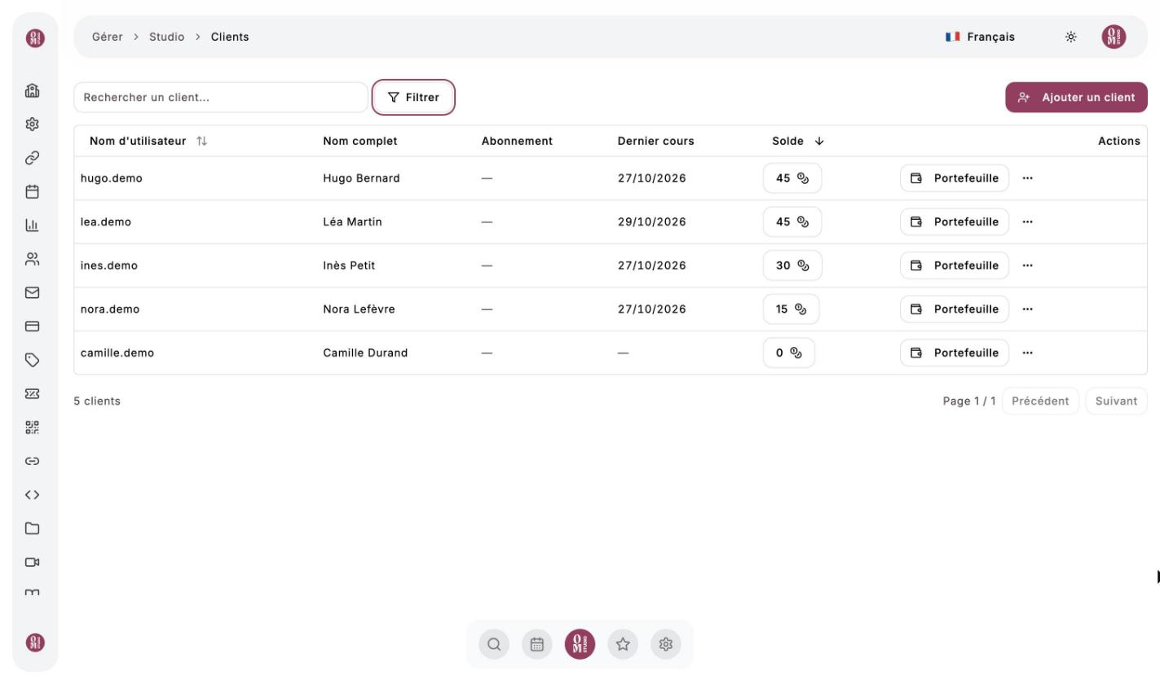This screenshot has height=684, width=1160.
Task: Open the code brackets sidebar icon
Action: 33,494
